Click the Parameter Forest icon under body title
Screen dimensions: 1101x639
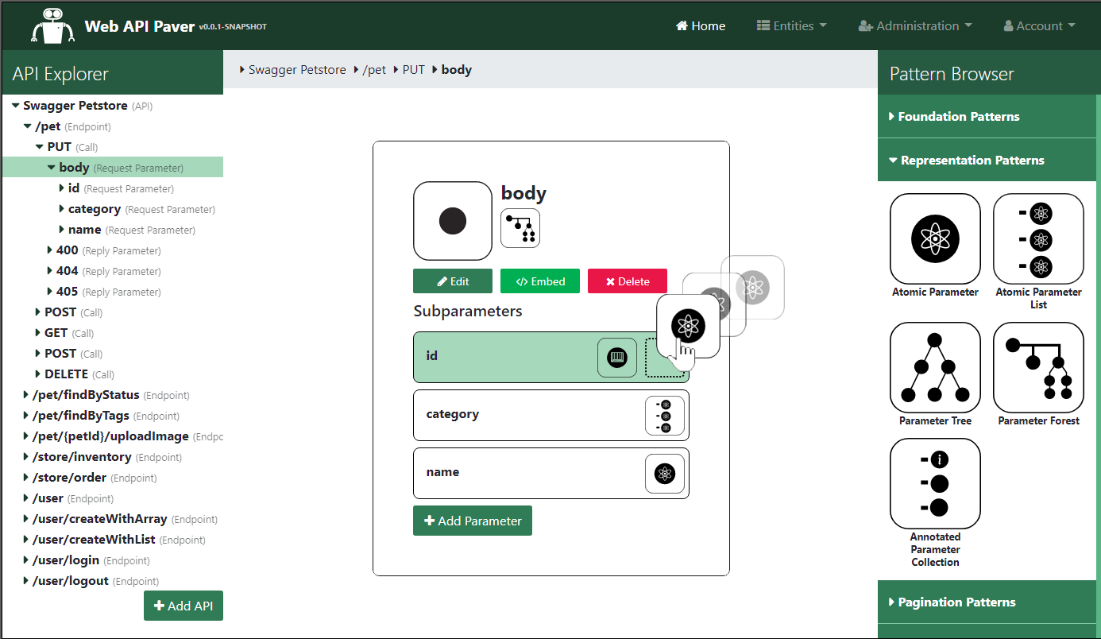tap(520, 228)
